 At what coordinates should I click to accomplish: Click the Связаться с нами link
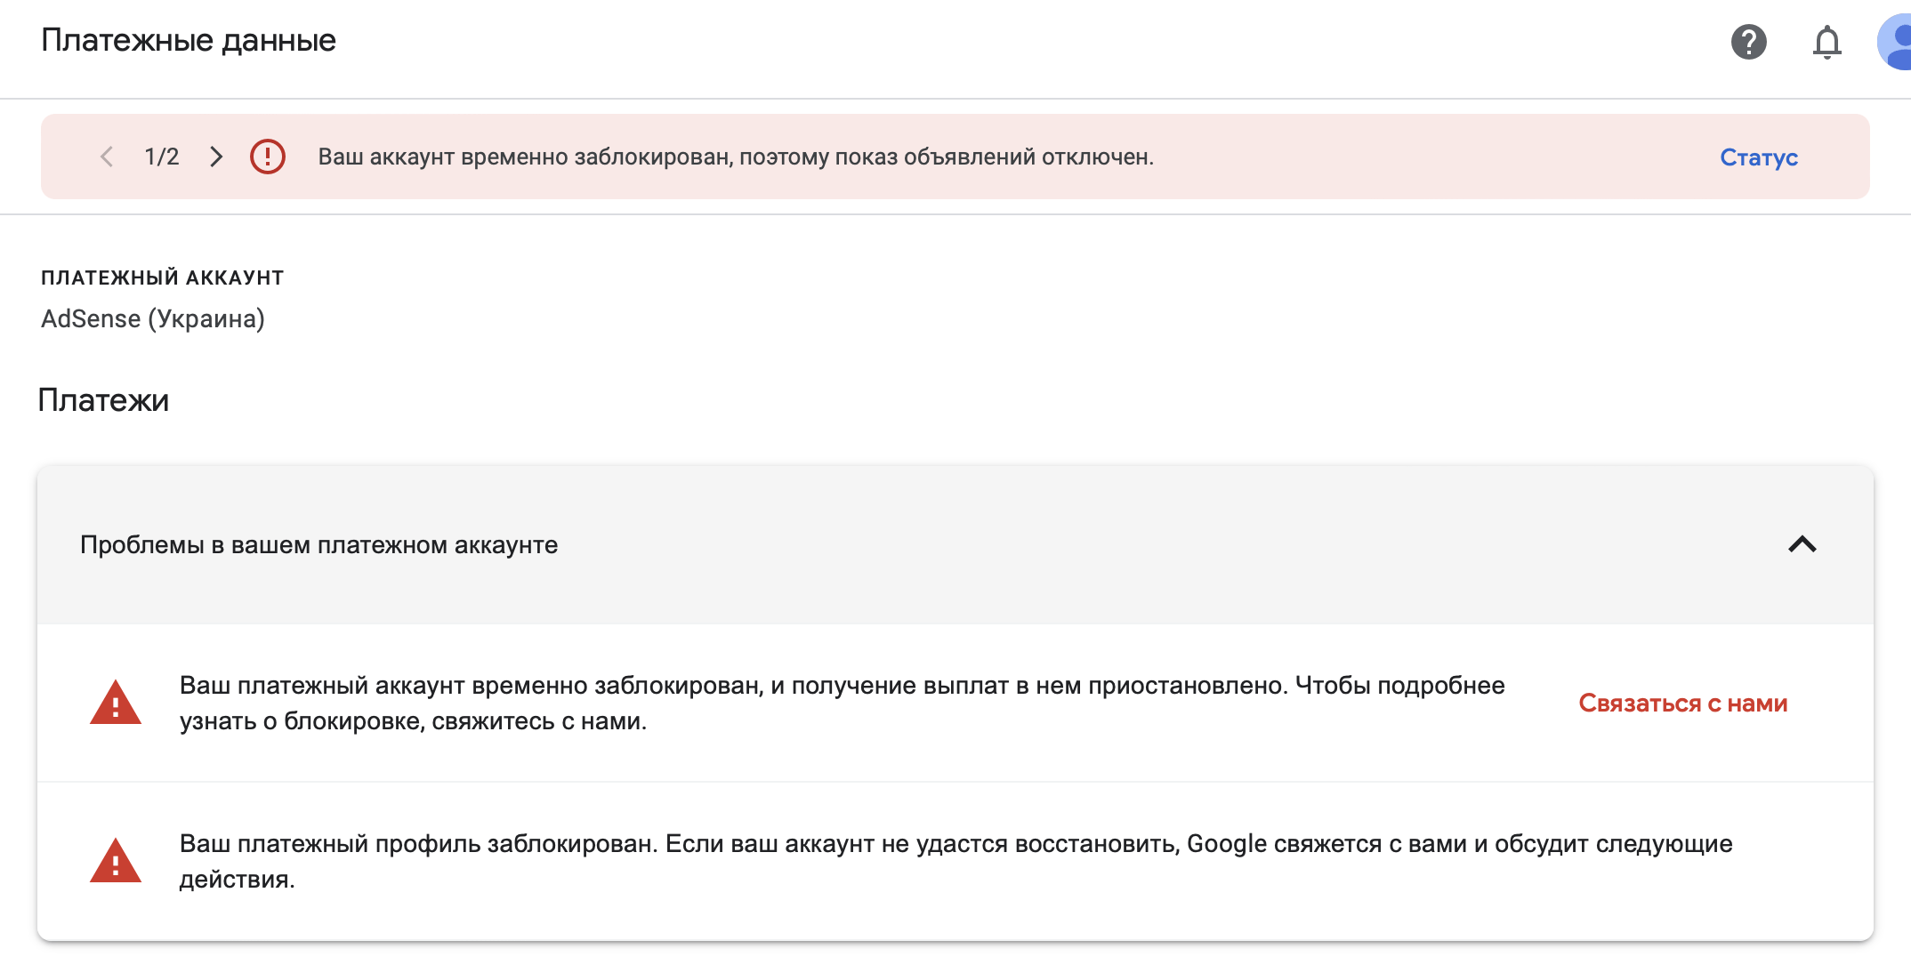(x=1682, y=704)
